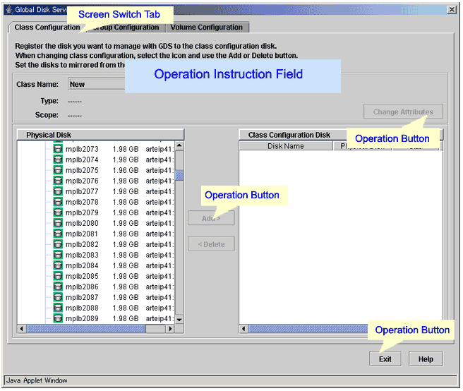Click the Exit button
This screenshot has height=391, width=463.
pos(385,359)
